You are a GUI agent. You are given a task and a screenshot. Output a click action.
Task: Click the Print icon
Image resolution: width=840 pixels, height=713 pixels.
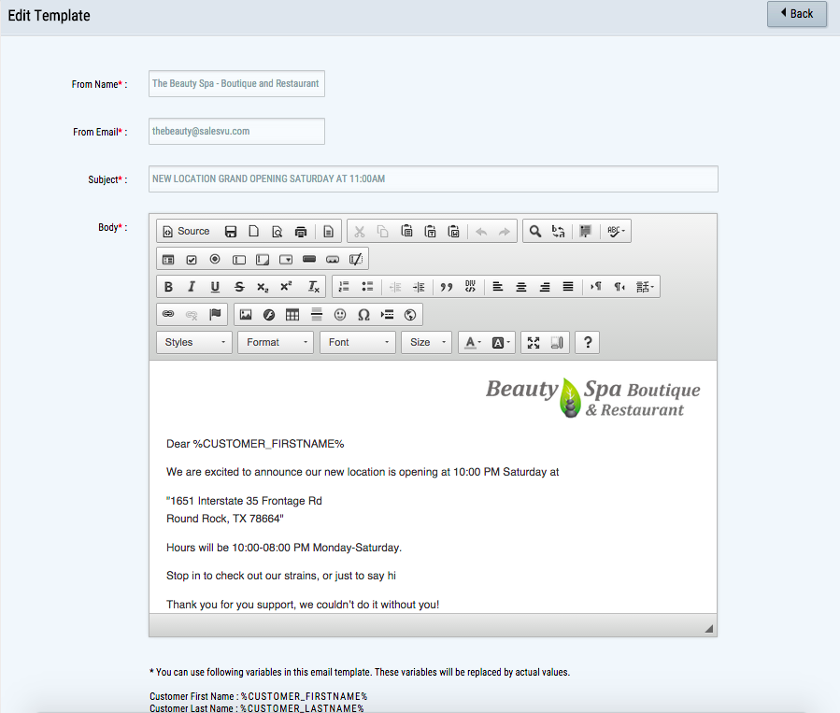[x=301, y=232]
